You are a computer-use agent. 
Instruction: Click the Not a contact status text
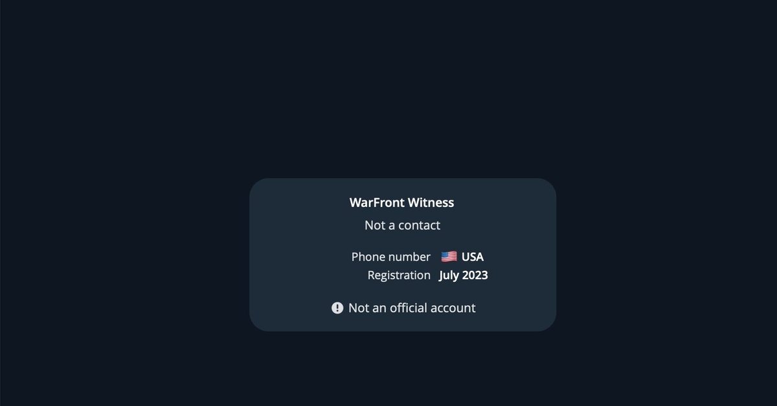tap(402, 225)
